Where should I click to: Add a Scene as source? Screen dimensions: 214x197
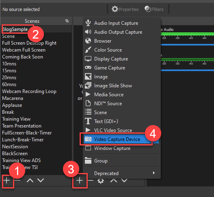tap(121, 113)
